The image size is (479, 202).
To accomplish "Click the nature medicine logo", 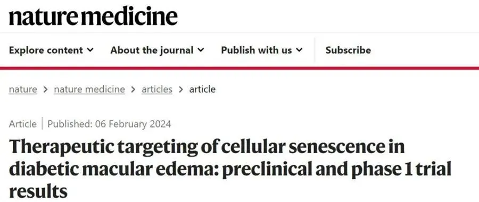I will click(93, 16).
